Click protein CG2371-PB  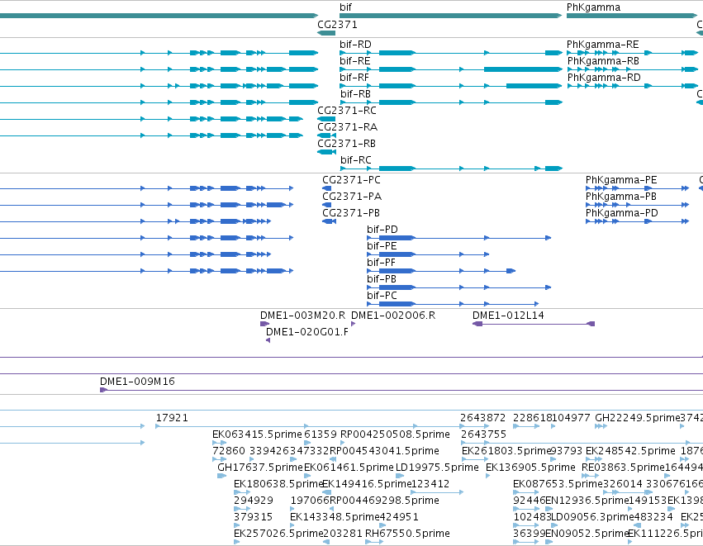coord(350,213)
